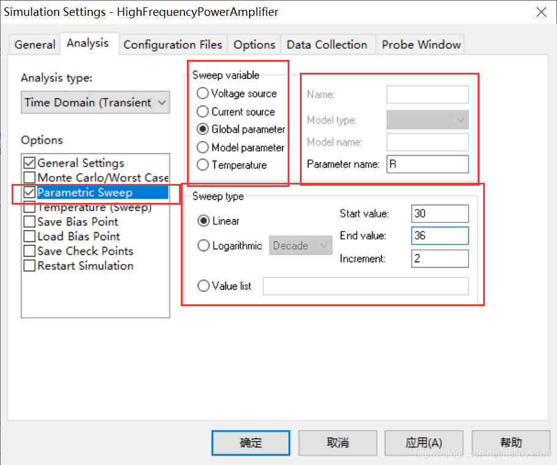This screenshot has height=465, width=557.
Task: Cancel with the 取消 button
Action: (338, 443)
